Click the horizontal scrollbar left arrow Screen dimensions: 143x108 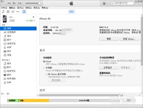click(x=38, y=95)
